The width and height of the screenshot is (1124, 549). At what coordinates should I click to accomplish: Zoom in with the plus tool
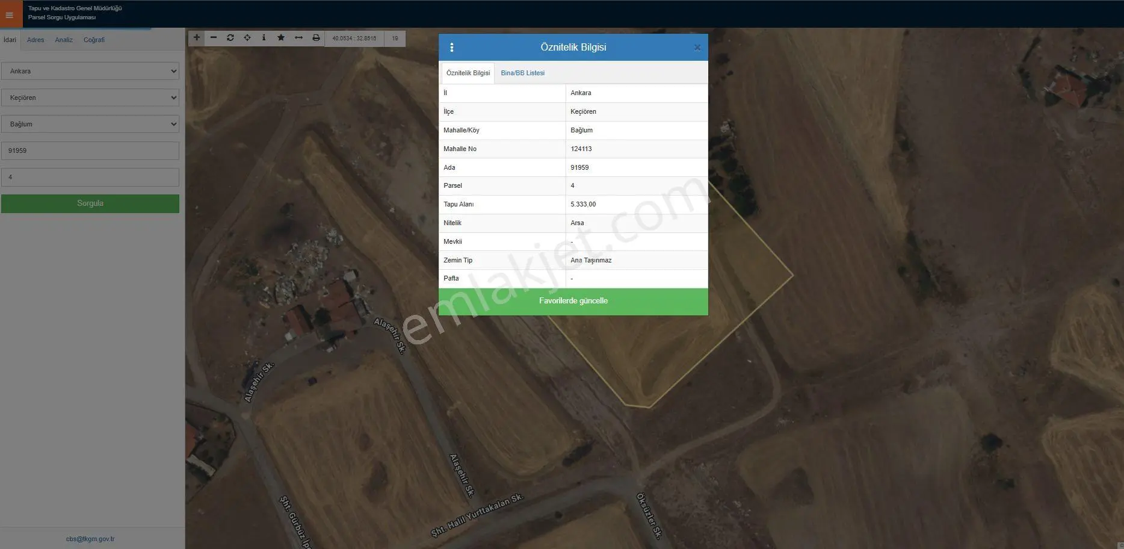[x=196, y=38]
